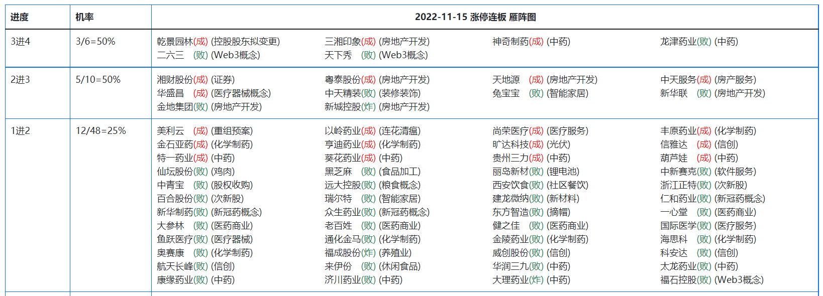Click stock name 中天服务
This screenshot has height=296, width=823.
[x=678, y=80]
